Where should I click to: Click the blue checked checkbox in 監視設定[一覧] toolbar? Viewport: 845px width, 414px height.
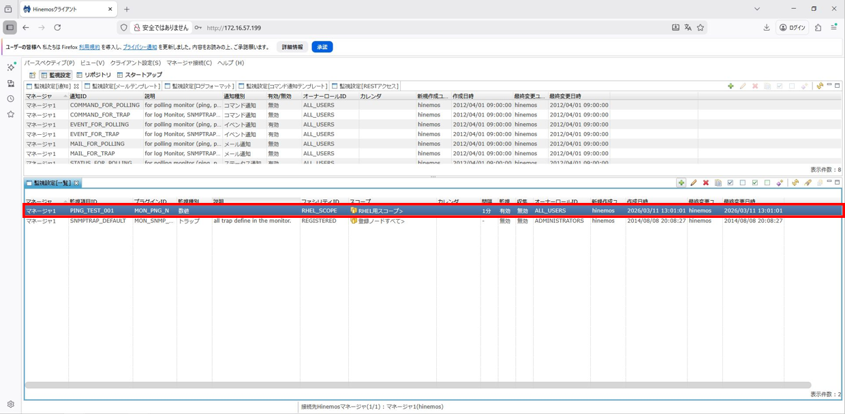[x=730, y=183]
